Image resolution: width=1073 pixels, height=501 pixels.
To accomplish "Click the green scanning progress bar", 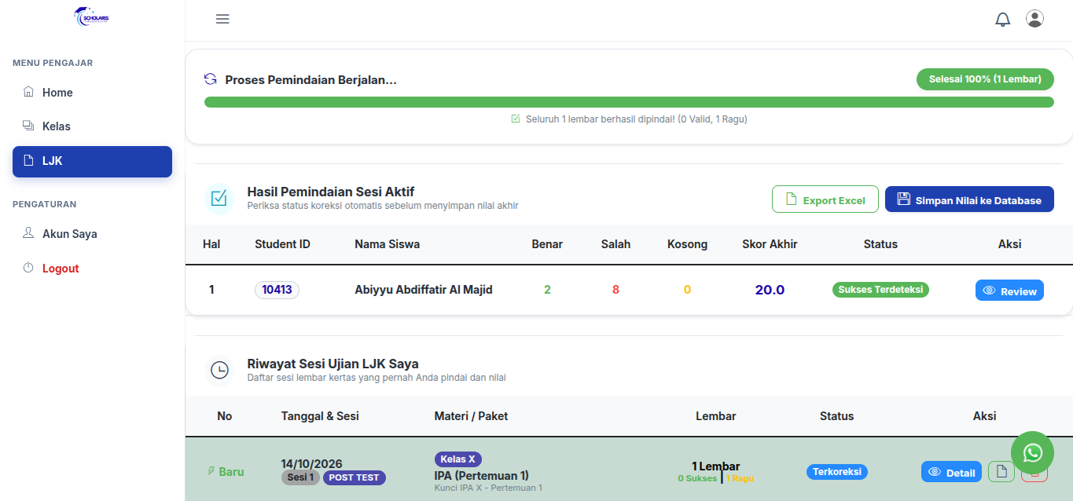I will click(x=629, y=102).
